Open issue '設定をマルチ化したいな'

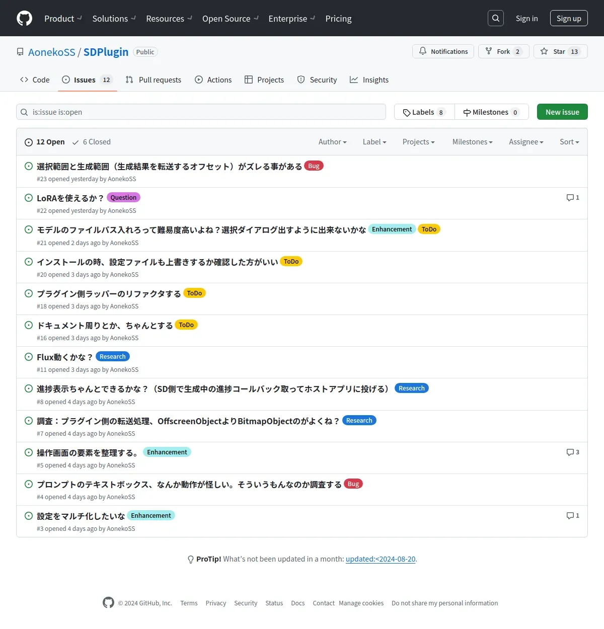[81, 516]
